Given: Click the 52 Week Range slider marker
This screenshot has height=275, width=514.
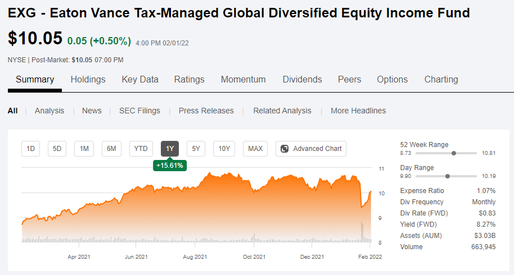Looking at the screenshot, I should [454, 153].
